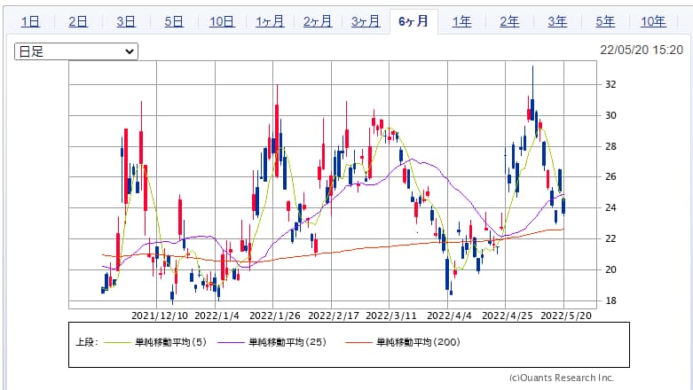The height and width of the screenshot is (390, 693).
Task: Select the 1ヶ月 period tab
Action: (x=270, y=21)
